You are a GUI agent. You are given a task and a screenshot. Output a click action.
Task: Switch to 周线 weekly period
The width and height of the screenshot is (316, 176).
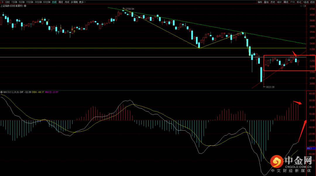[61, 2]
